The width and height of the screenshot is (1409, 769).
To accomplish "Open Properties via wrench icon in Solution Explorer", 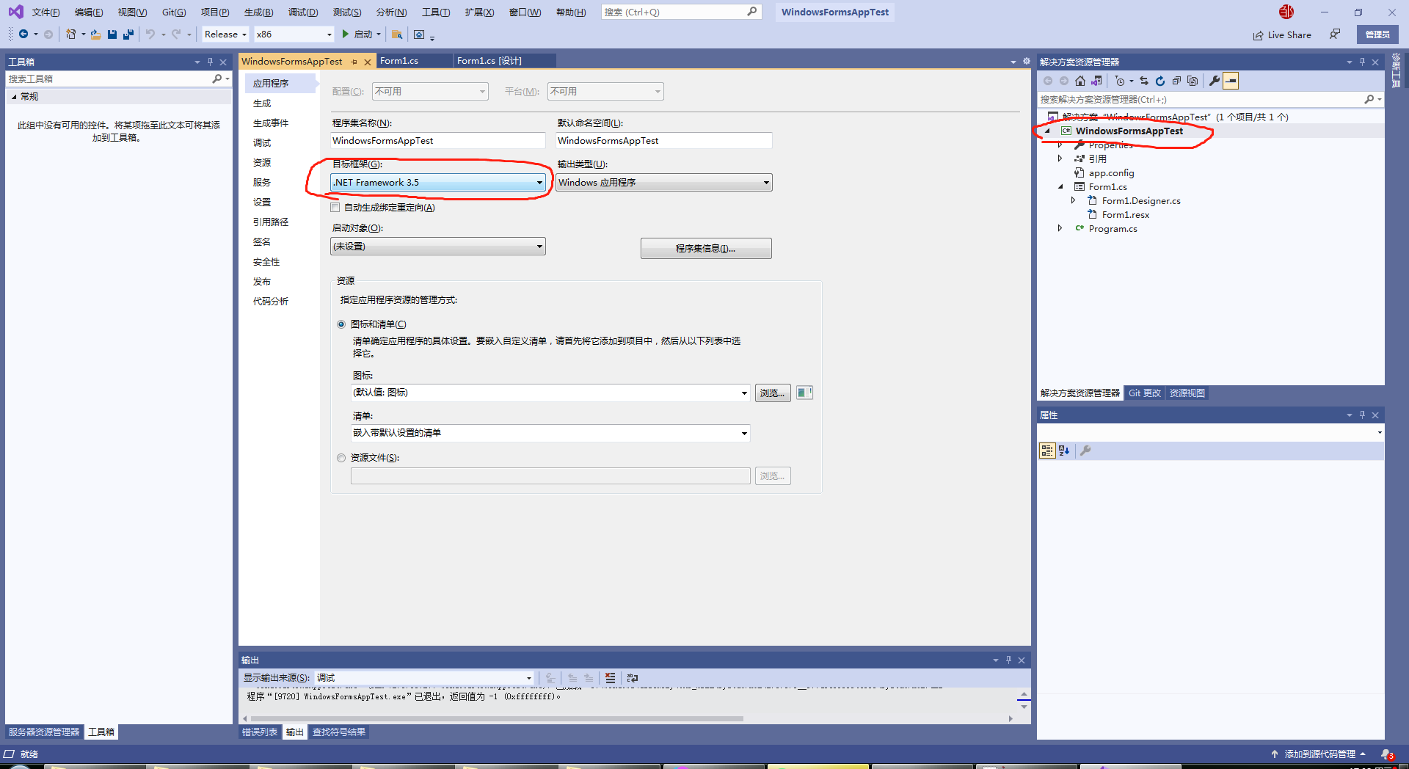I will click(x=1215, y=81).
